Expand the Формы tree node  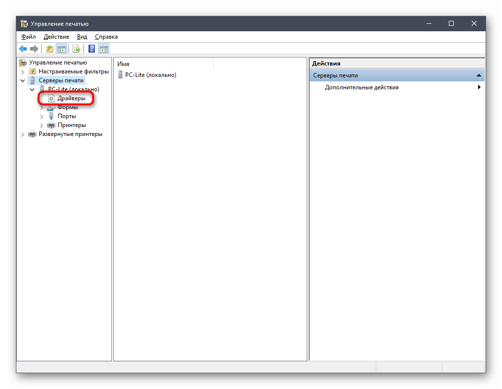pyautogui.click(x=42, y=107)
